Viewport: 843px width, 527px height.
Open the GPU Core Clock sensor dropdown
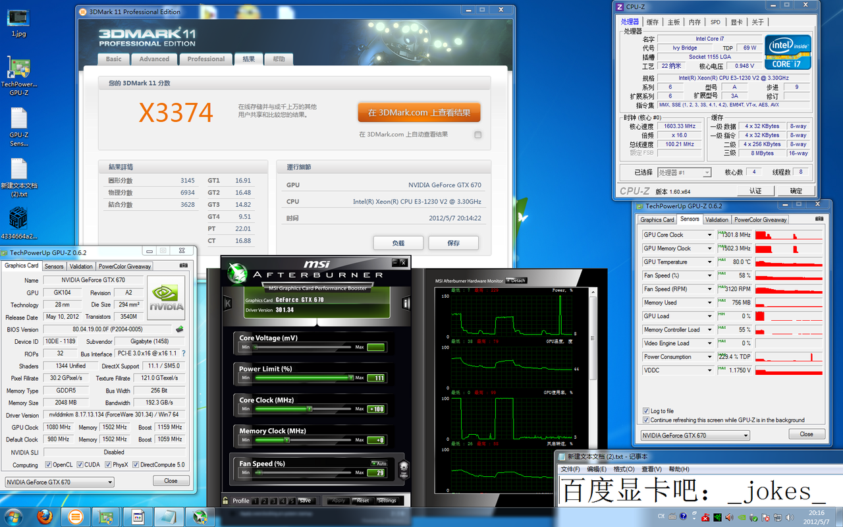(710, 235)
